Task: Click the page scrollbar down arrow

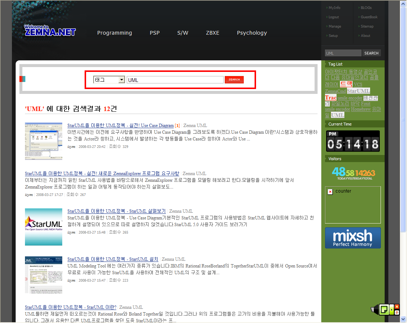Action: 403,319
